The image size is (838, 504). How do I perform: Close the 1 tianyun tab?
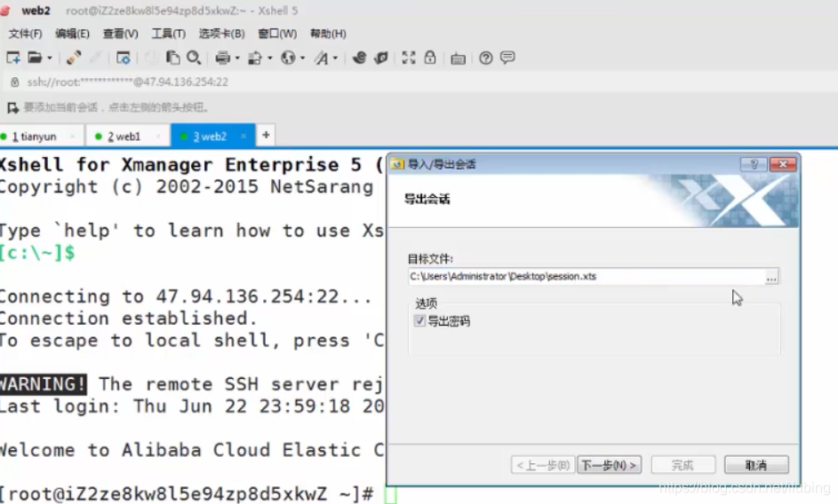[73, 136]
